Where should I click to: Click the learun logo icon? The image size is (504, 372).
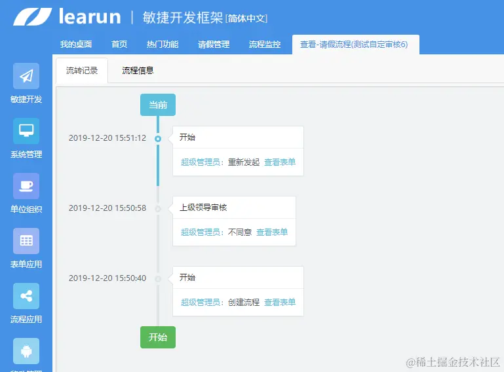click(x=33, y=17)
